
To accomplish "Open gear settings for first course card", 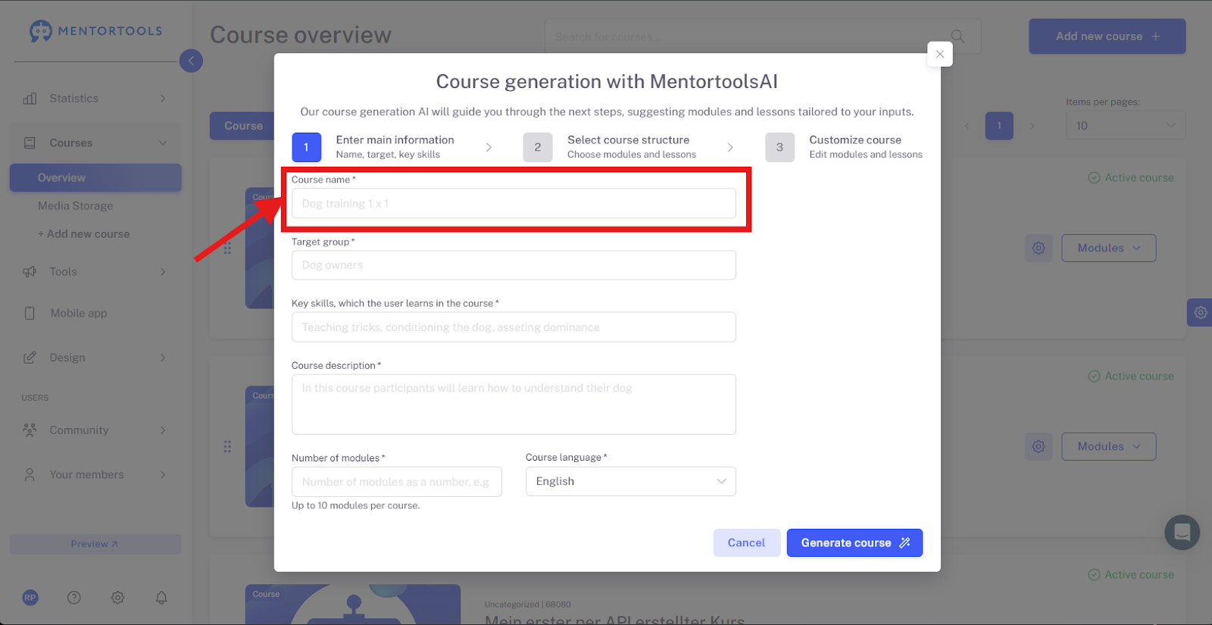I will pyautogui.click(x=1039, y=248).
